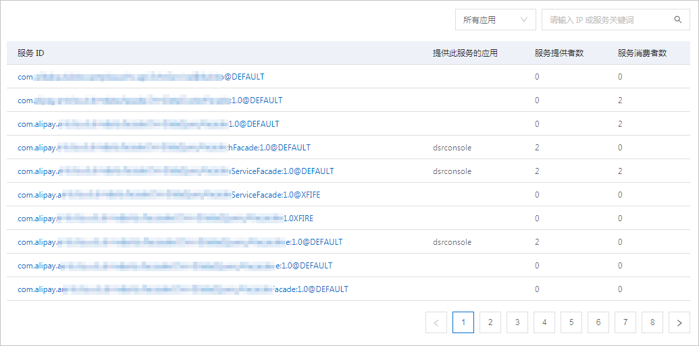
Task: Open service link ending 1.0XFIRE
Action: [x=166, y=219]
